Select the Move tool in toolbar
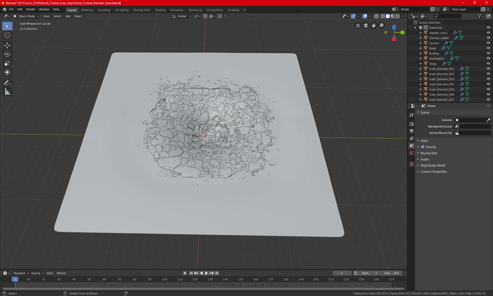493x296 pixels. pos(7,45)
